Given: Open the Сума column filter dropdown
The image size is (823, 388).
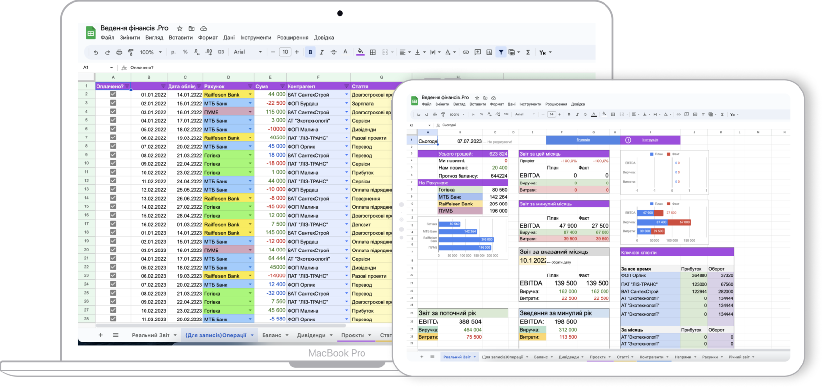Looking at the screenshot, I should (x=282, y=86).
